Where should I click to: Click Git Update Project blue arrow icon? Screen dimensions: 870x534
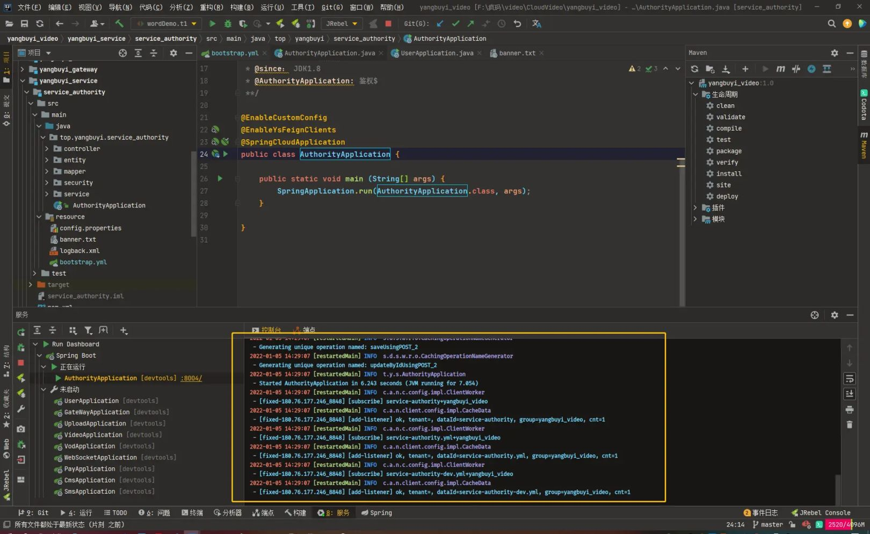click(x=440, y=24)
